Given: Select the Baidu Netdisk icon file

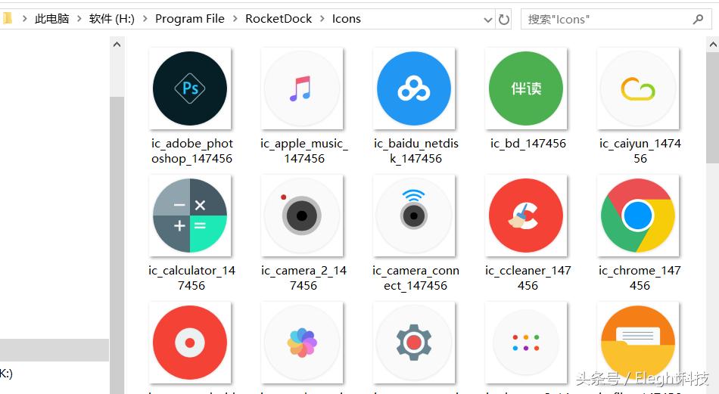Looking at the screenshot, I should click(413, 88).
